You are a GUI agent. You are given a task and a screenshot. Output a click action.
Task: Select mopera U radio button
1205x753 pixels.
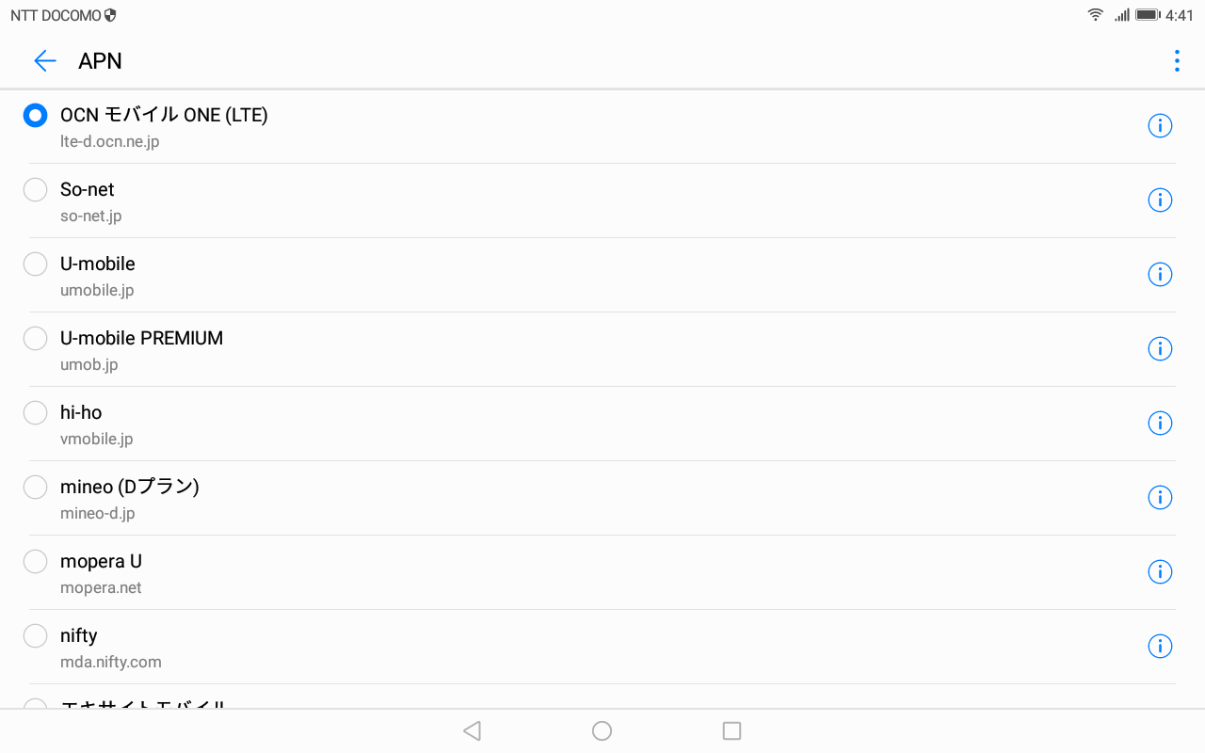coord(35,562)
